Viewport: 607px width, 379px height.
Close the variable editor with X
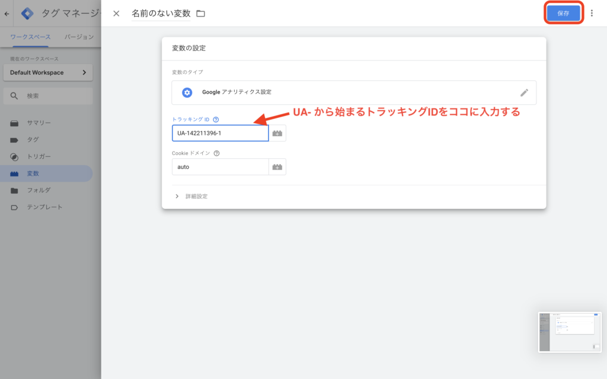116,14
